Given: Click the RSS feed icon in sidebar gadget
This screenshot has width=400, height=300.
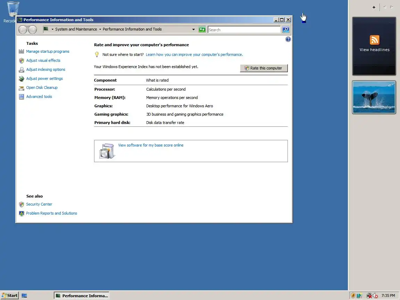Looking at the screenshot, I should pyautogui.click(x=375, y=40).
